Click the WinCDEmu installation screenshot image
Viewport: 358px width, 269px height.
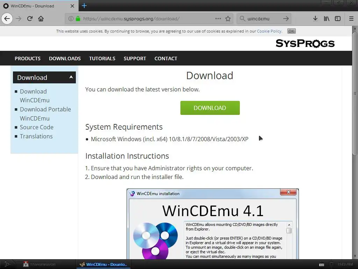click(213, 224)
